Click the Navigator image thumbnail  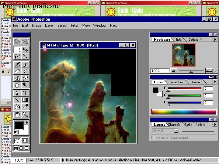(184, 55)
